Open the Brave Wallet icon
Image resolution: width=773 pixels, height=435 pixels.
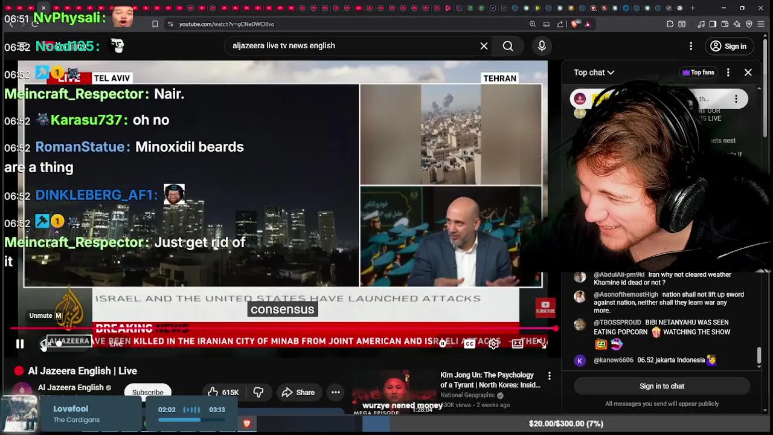pos(725,24)
